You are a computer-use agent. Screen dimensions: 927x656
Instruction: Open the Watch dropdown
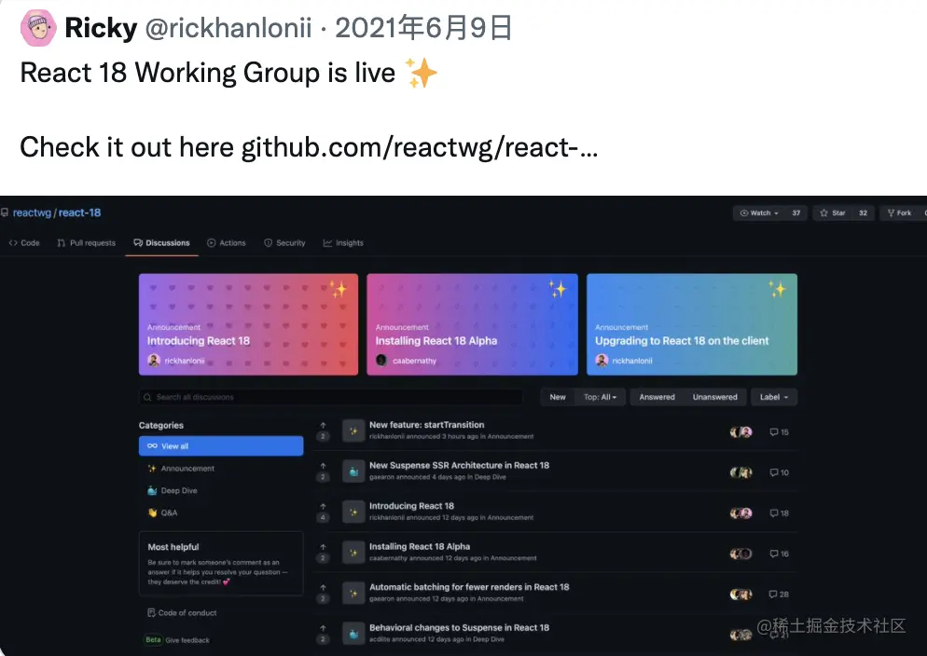(760, 213)
